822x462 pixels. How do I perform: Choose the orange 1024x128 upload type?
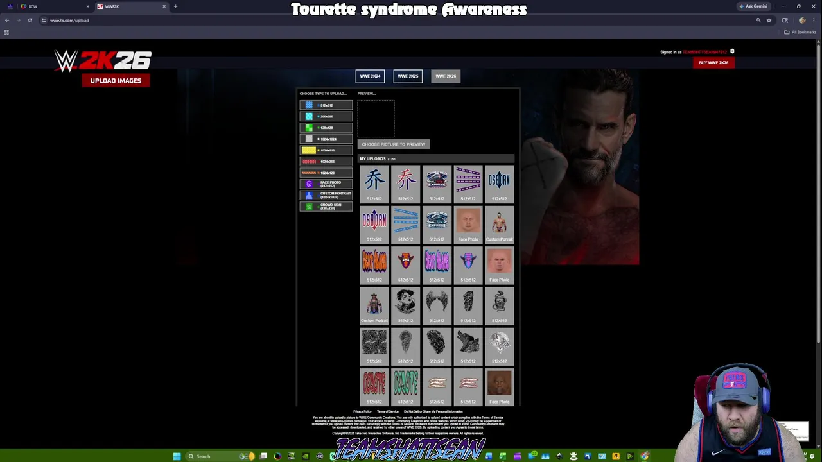point(326,173)
